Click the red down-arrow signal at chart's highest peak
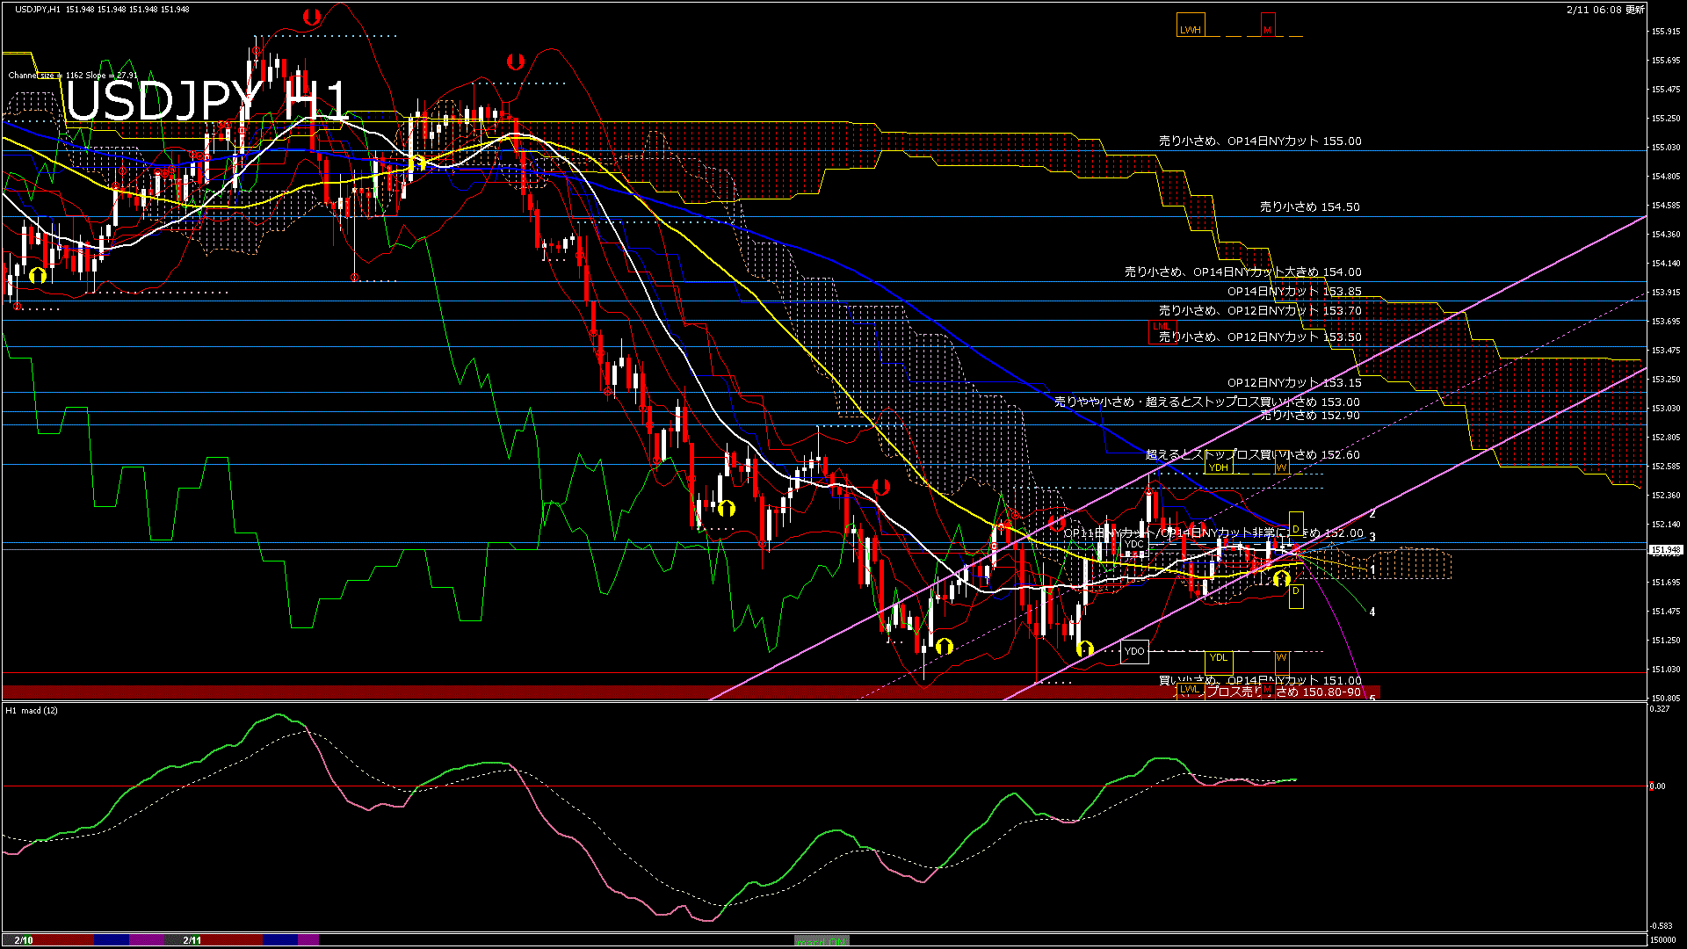The height and width of the screenshot is (949, 1687). [x=312, y=17]
